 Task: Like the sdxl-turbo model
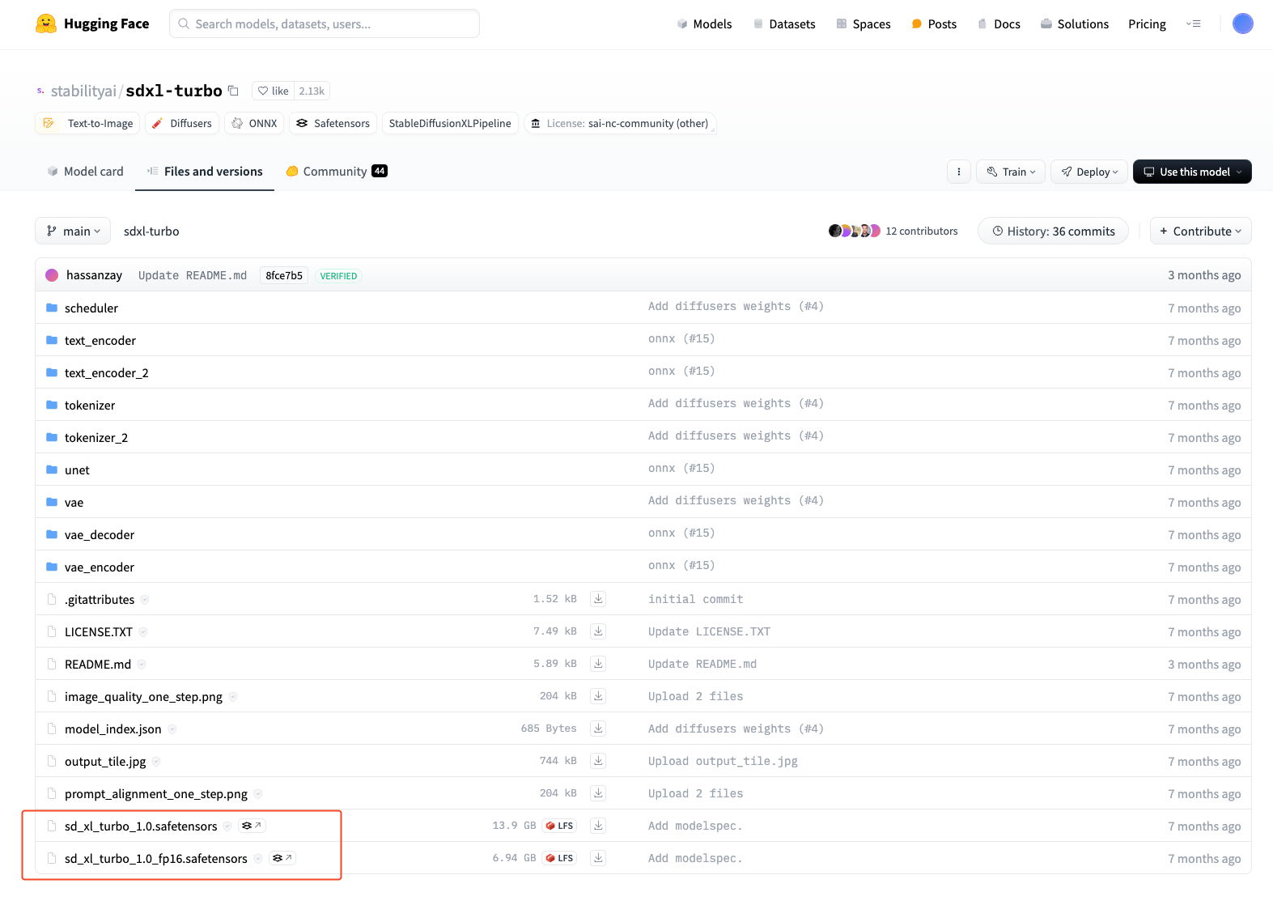pos(273,91)
